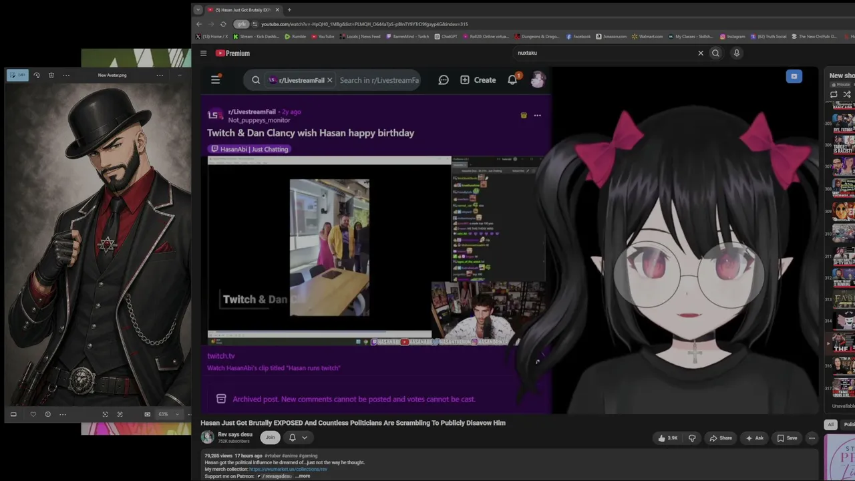Image resolution: width=855 pixels, height=481 pixels.
Task: Open the Reddit user avatar menu
Action: [x=538, y=80]
